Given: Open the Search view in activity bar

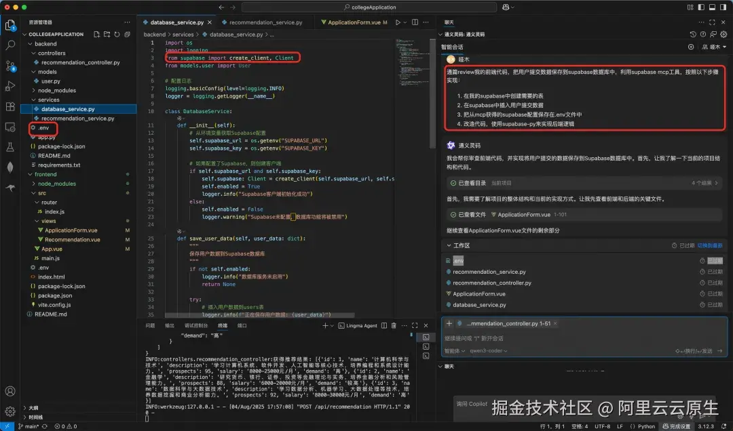Looking at the screenshot, I should point(10,45).
